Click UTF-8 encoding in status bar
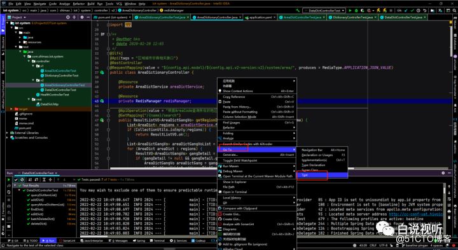Viewport: 458px width, 250px height. 383,246
